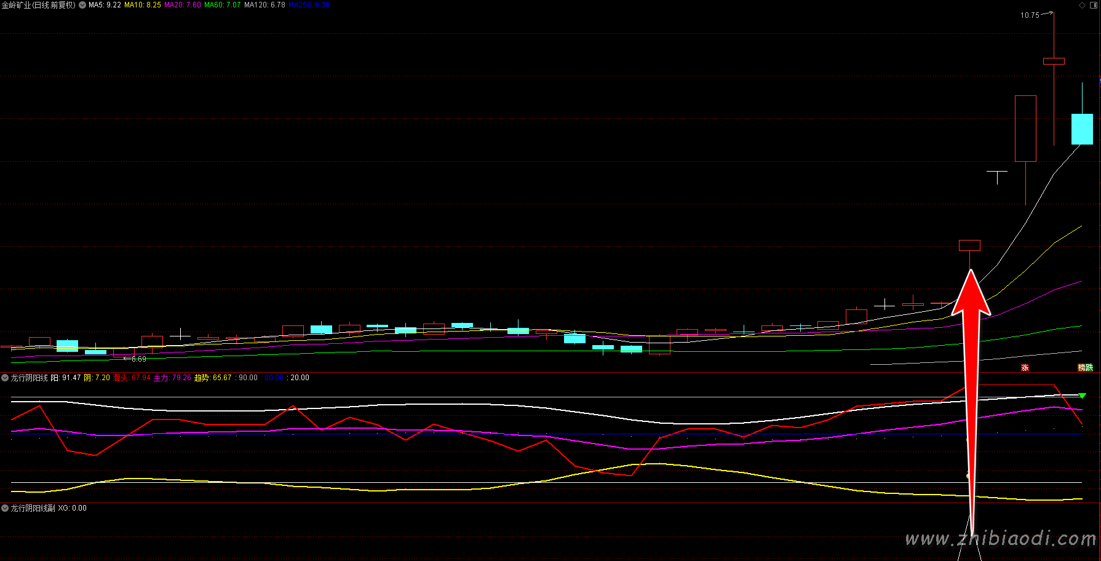Click the MA120: 6.78 label
Screen dimensions: 1101x561
point(264,5)
